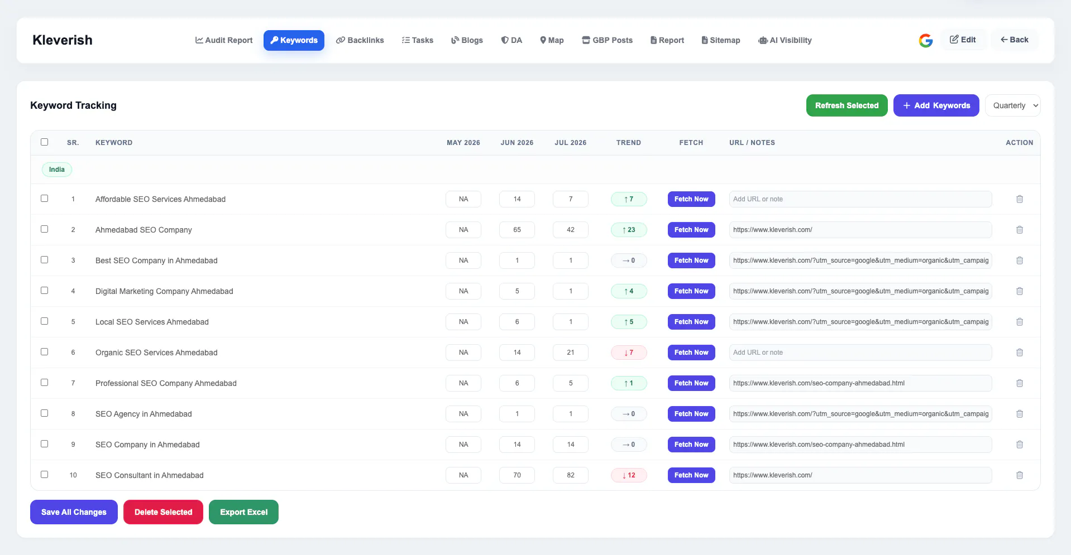Delete the SEO Agency in Ahmedabad row
1071x555 pixels.
pos(1019,414)
